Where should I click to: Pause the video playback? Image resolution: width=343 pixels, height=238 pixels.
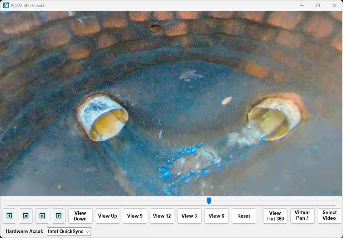[x=42, y=216]
